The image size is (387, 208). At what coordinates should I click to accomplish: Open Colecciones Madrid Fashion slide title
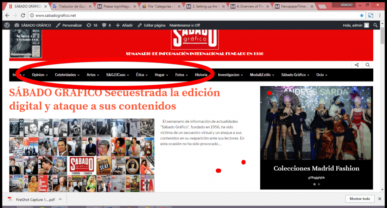[x=316, y=168]
